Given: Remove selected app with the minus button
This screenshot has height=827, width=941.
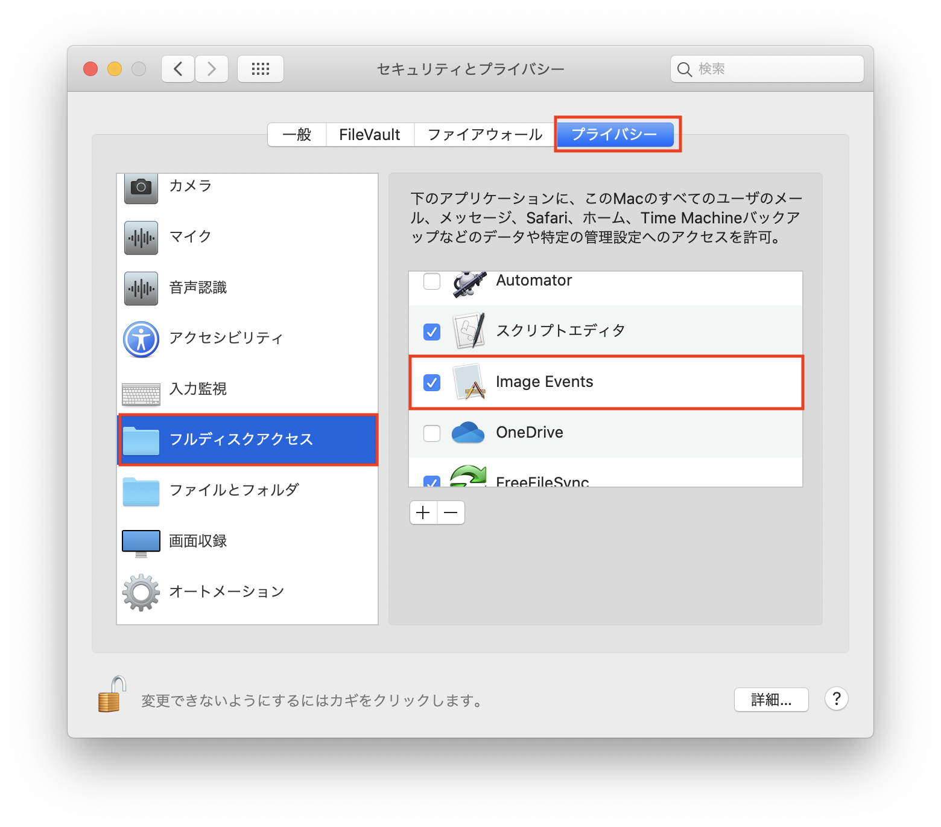Looking at the screenshot, I should pos(451,512).
